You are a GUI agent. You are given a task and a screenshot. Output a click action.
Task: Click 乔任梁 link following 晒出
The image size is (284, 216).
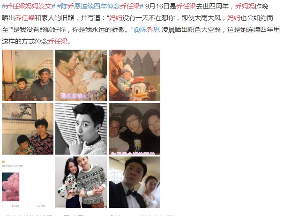pyautogui.click(x=25, y=18)
